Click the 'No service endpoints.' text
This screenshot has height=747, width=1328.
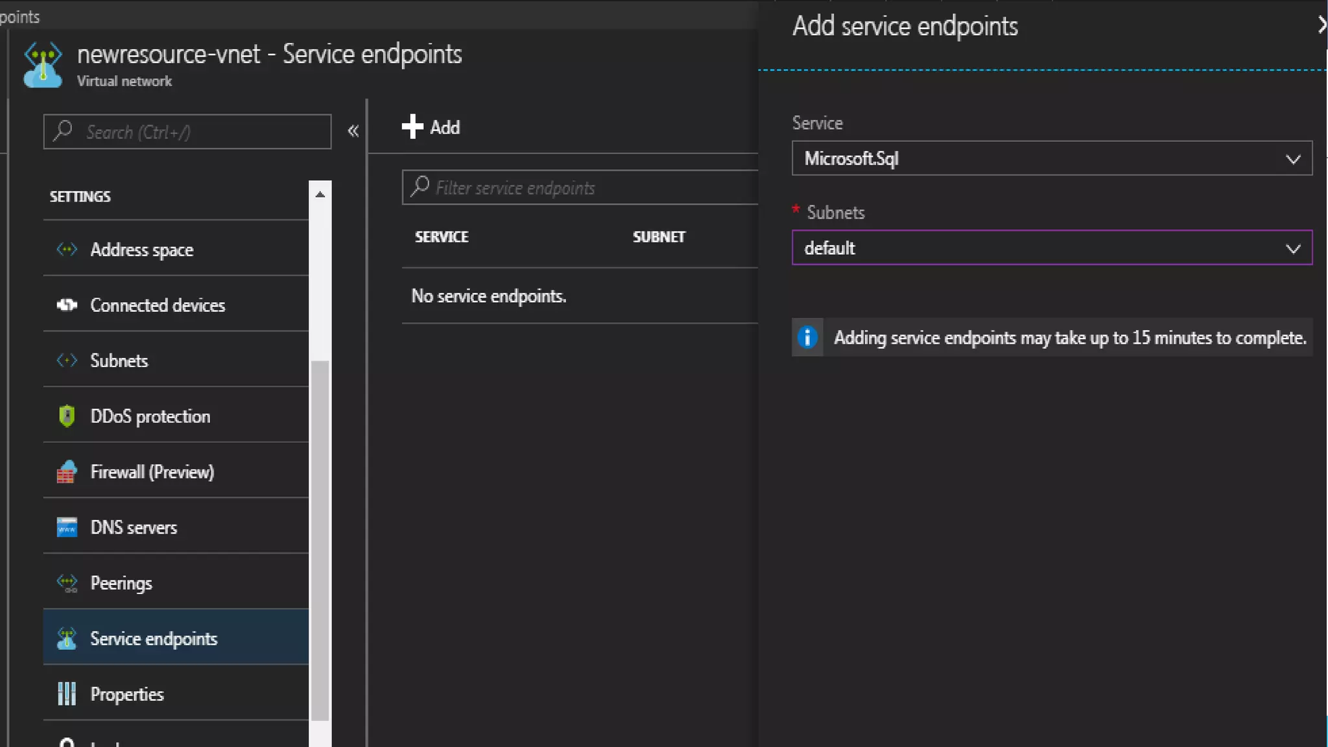tap(488, 296)
